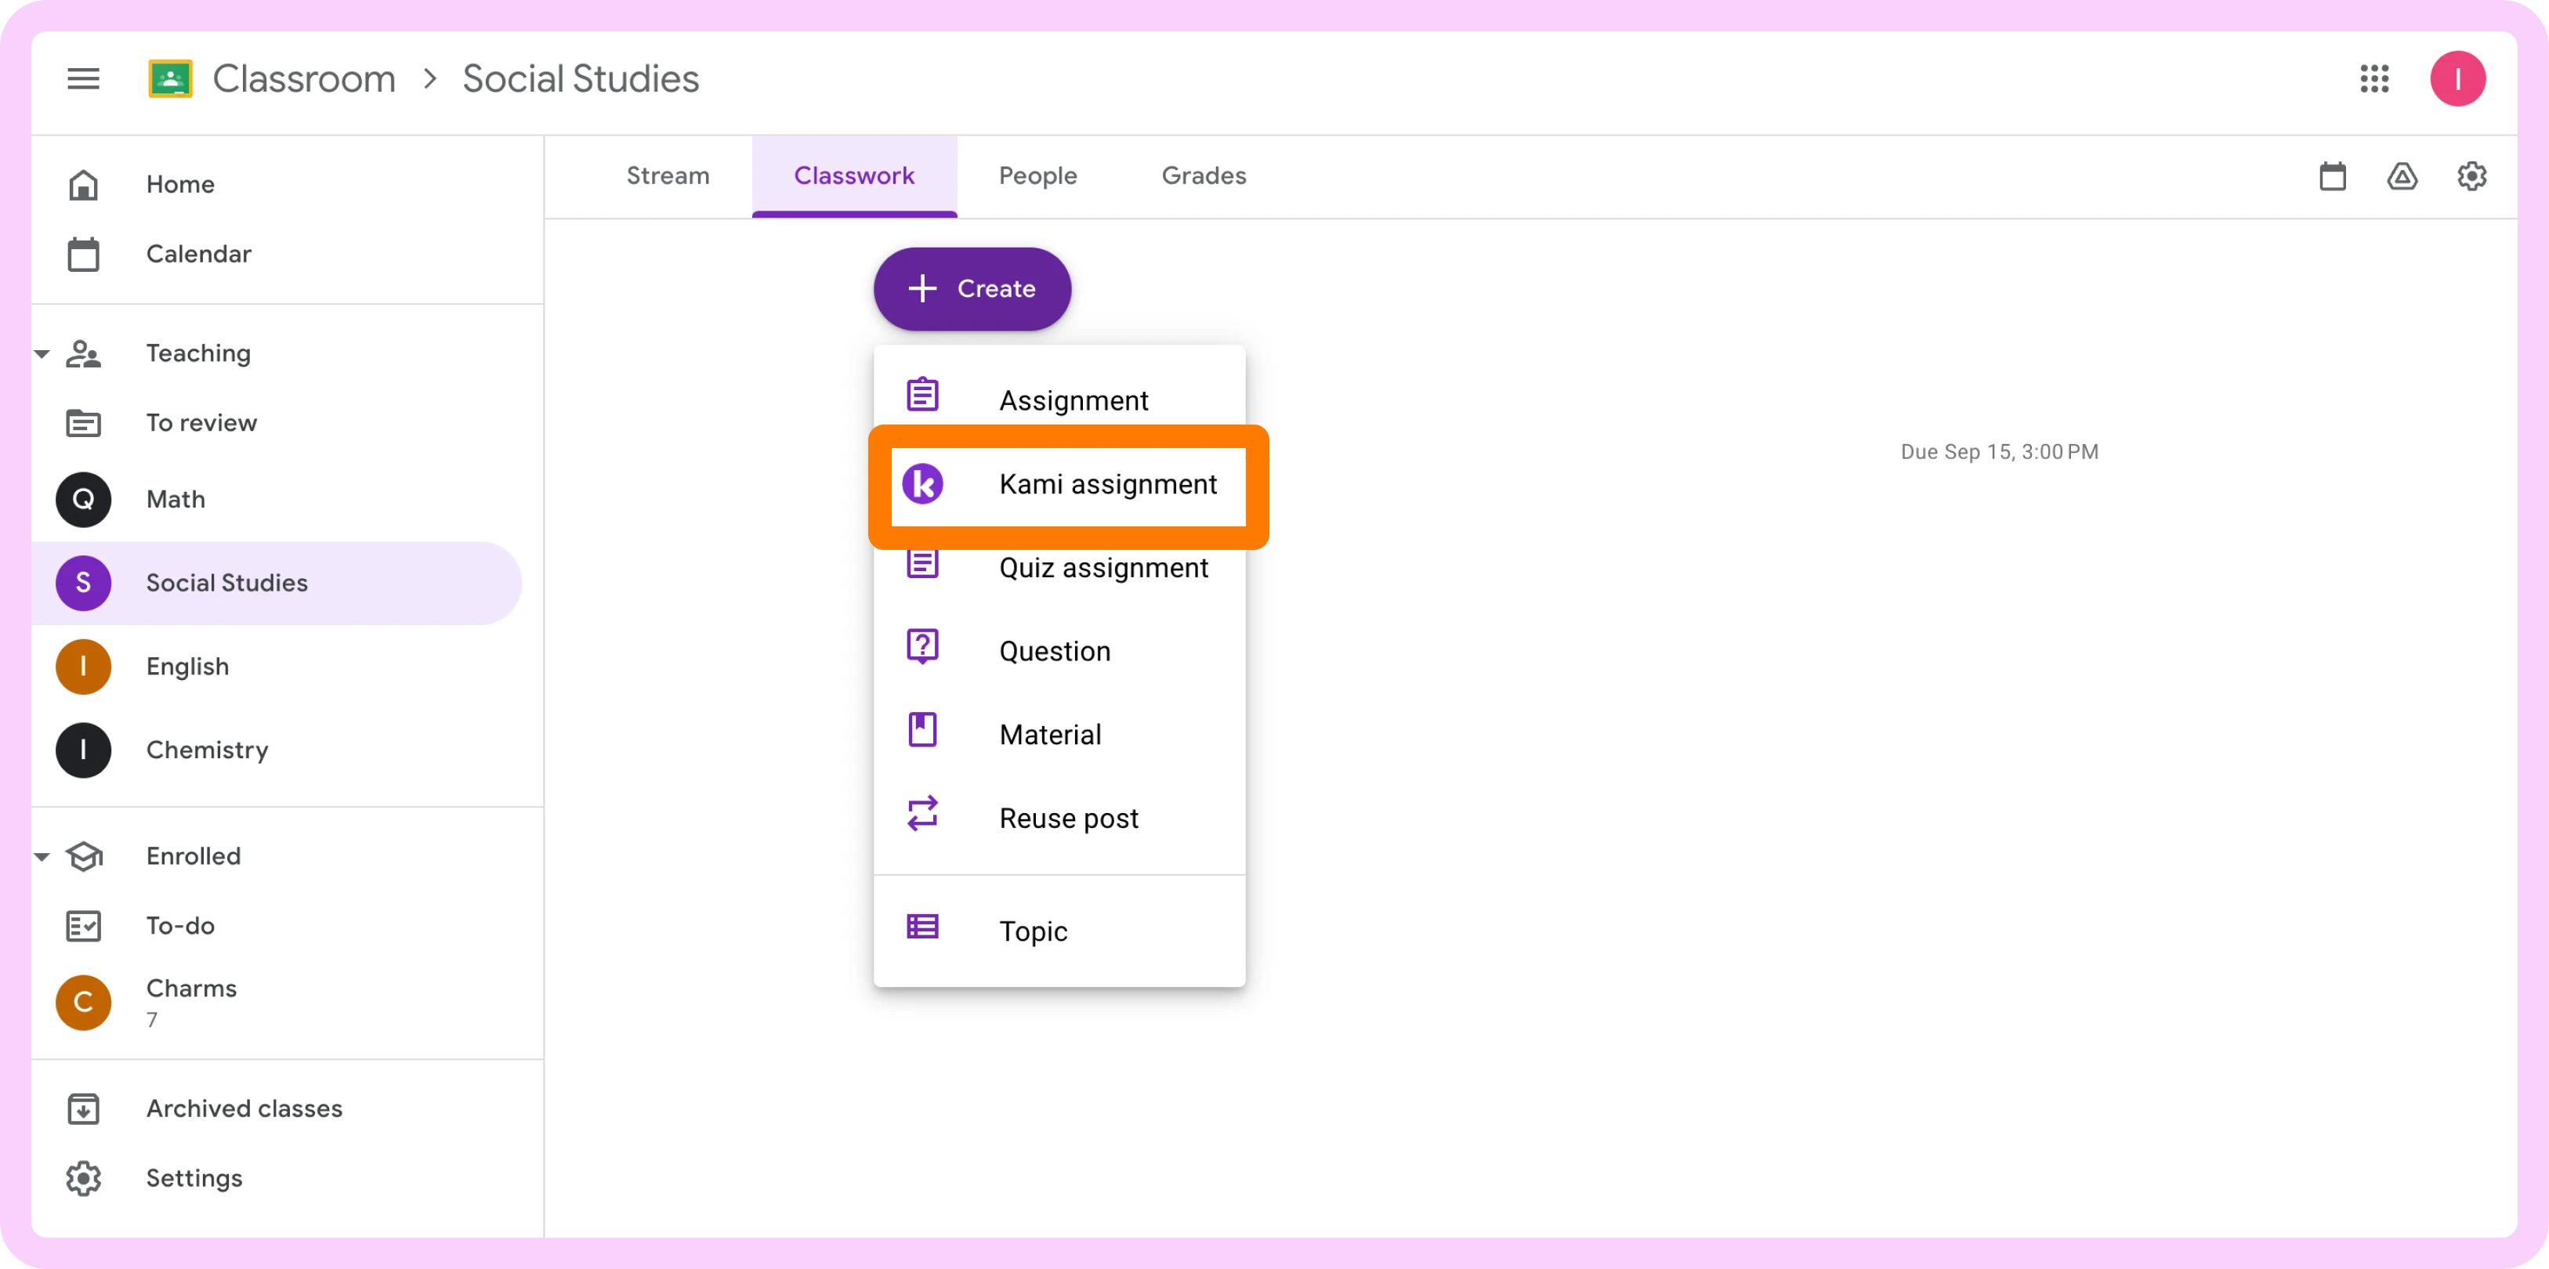Open the Google apps grid
This screenshot has width=2549, height=1269.
pyautogui.click(x=2373, y=78)
